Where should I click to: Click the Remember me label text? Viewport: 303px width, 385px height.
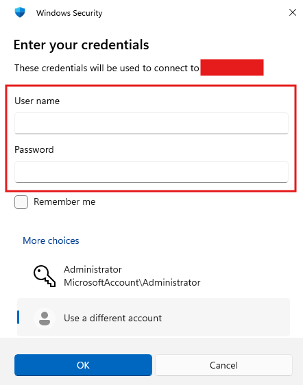[64, 202]
